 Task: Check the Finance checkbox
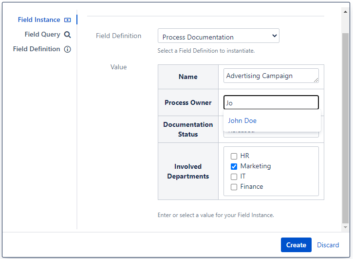click(234, 187)
